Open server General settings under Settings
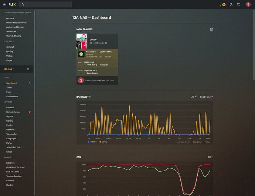This screenshot has height=196, width=255. (x=10, y=108)
